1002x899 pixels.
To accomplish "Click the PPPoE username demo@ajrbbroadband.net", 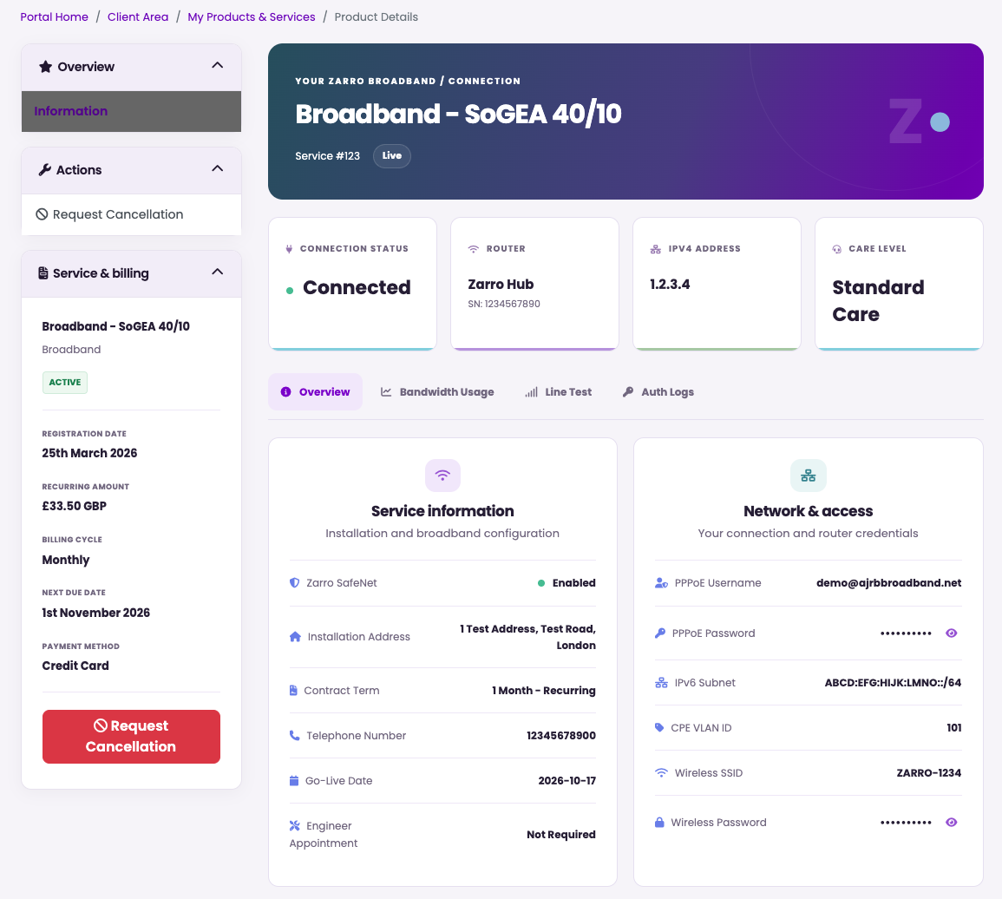I will coord(889,582).
